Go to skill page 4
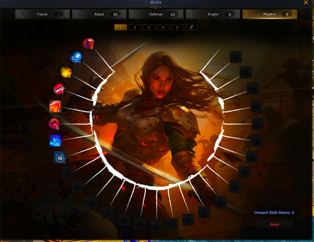The height and width of the screenshot is (242, 314). [163, 27]
